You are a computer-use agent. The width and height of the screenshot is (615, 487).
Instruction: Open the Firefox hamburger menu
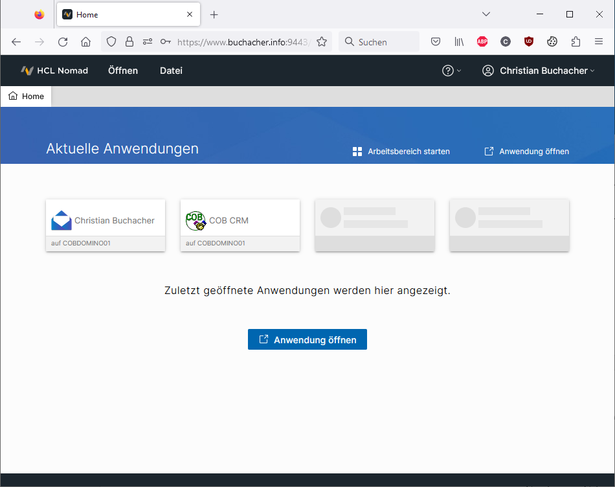pyautogui.click(x=599, y=41)
